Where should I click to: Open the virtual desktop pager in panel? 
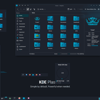pos(6,98)
